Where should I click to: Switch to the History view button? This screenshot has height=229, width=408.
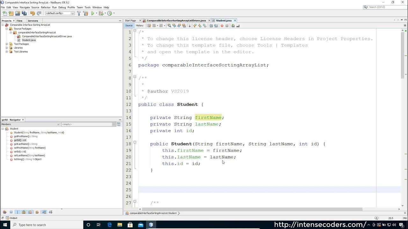[140, 26]
